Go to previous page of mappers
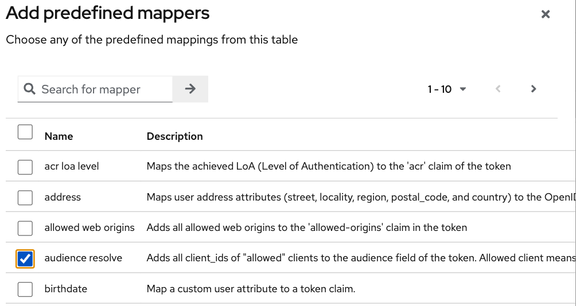The width and height of the screenshot is (576, 306). pyautogui.click(x=498, y=89)
